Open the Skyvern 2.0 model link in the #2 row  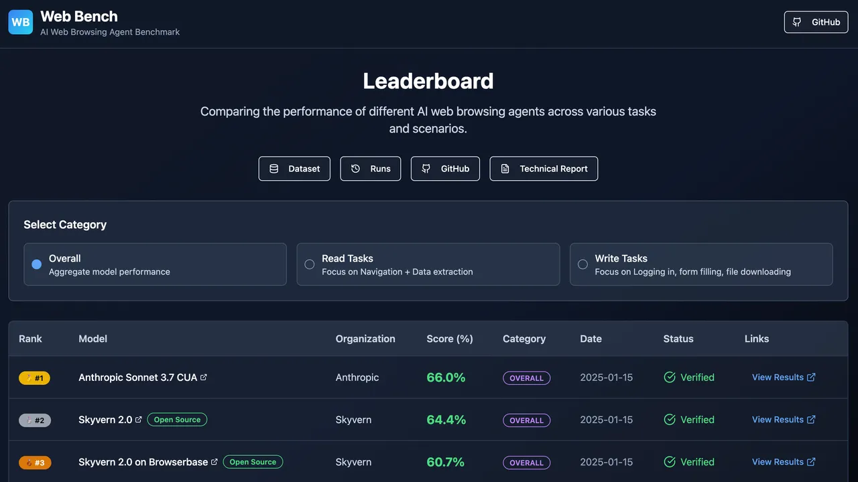105,420
